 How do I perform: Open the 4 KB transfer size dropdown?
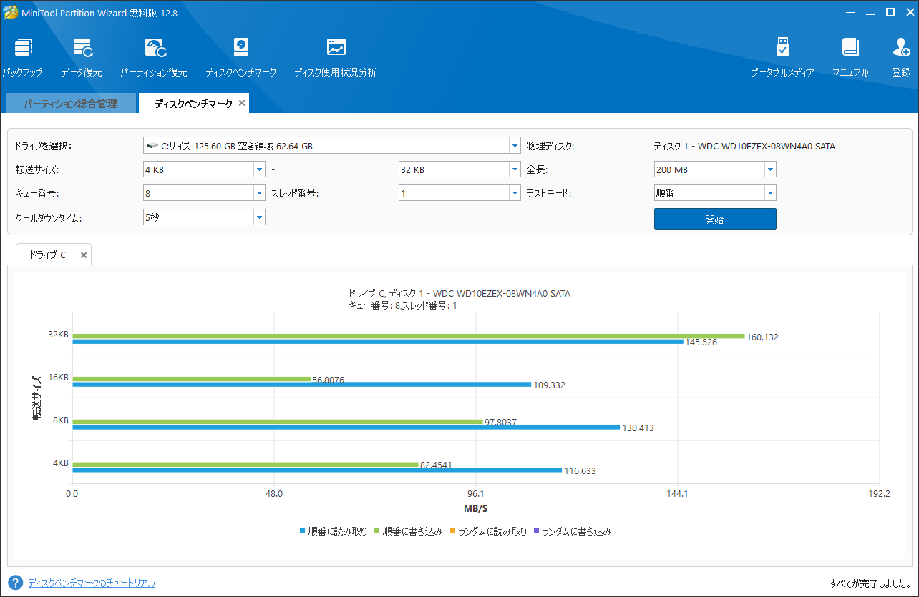(x=259, y=169)
